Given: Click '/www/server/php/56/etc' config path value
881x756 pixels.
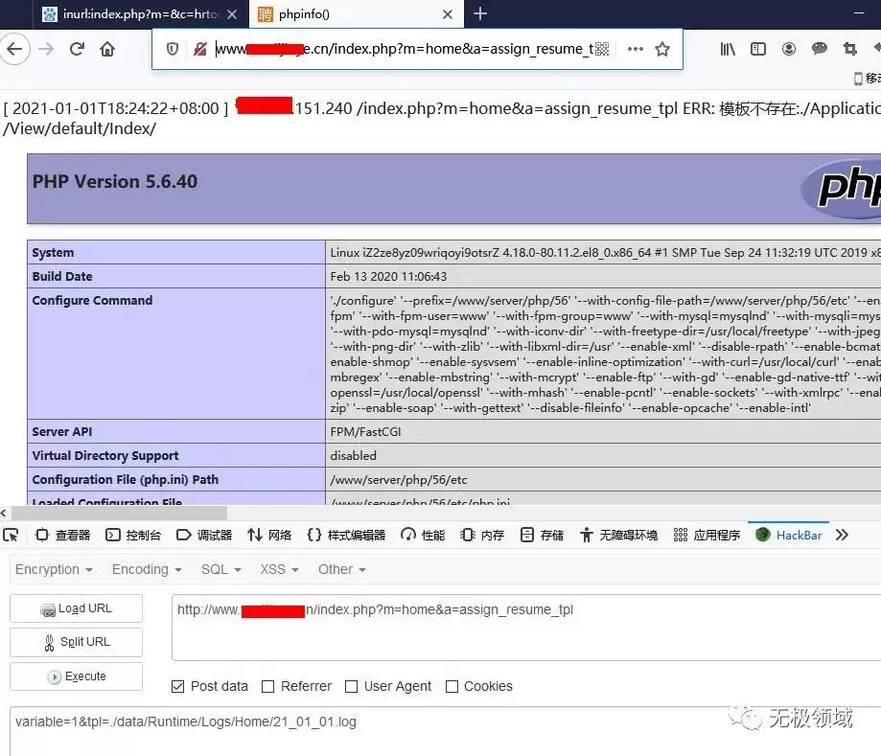Looking at the screenshot, I should coord(399,480).
